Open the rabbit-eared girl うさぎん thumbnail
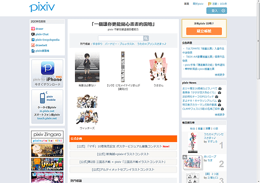This screenshot has width=260, height=183. tap(159, 67)
